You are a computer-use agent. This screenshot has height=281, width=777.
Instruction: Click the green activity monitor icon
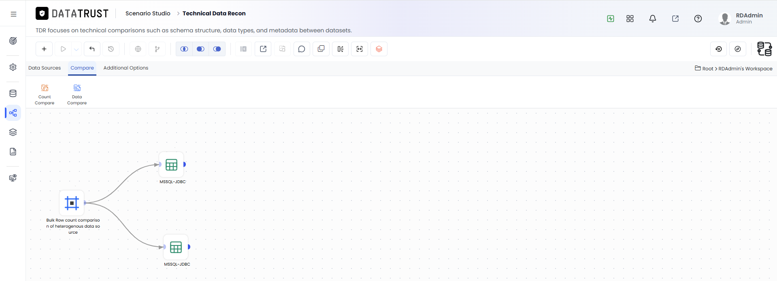click(611, 19)
